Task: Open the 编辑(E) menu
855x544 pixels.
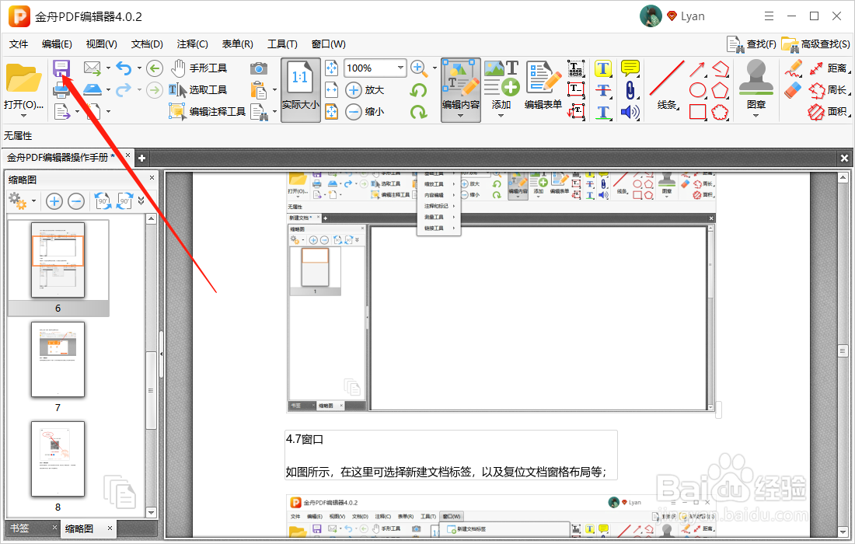Action: click(x=57, y=44)
